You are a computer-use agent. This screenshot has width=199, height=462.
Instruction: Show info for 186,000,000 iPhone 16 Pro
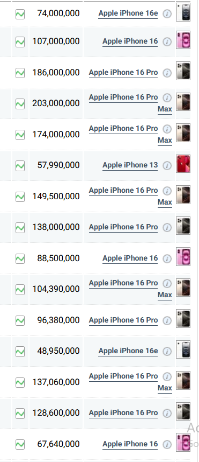167,73
